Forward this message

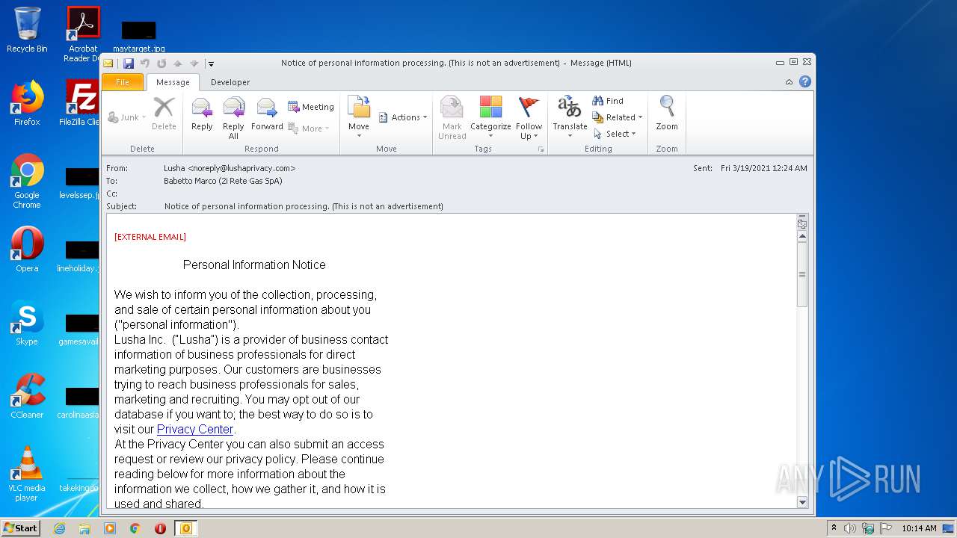(x=267, y=116)
